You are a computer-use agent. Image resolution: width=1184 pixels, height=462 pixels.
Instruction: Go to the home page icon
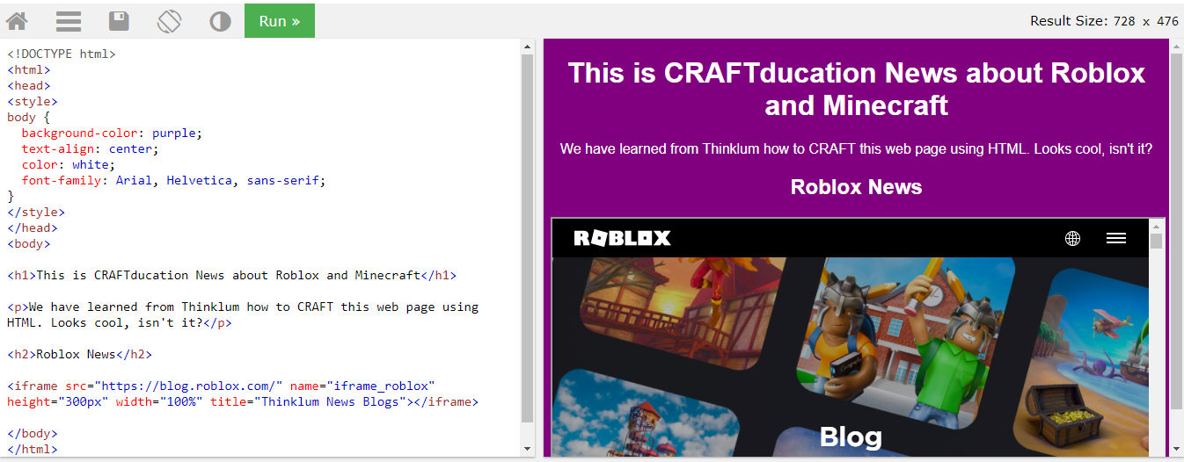coord(17,21)
